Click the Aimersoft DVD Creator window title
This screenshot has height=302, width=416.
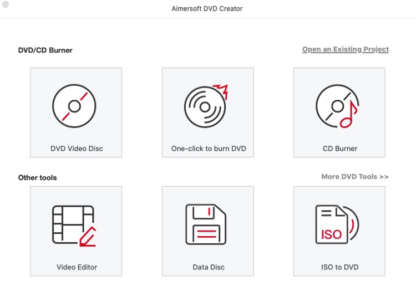207,9
